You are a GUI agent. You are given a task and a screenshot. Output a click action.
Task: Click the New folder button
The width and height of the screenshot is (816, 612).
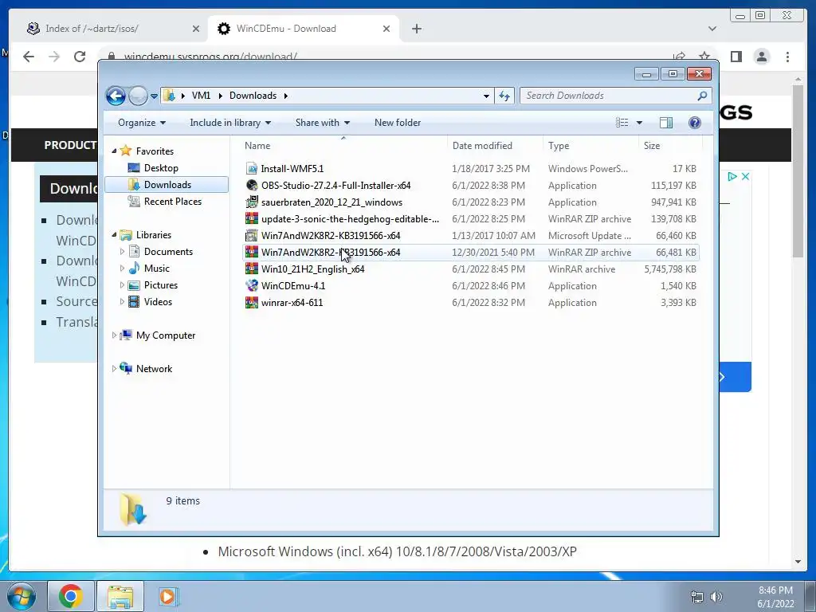[398, 123]
